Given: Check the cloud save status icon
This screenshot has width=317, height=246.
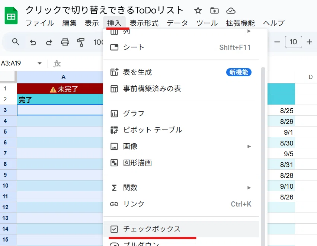Looking at the screenshot, I should point(231,10).
